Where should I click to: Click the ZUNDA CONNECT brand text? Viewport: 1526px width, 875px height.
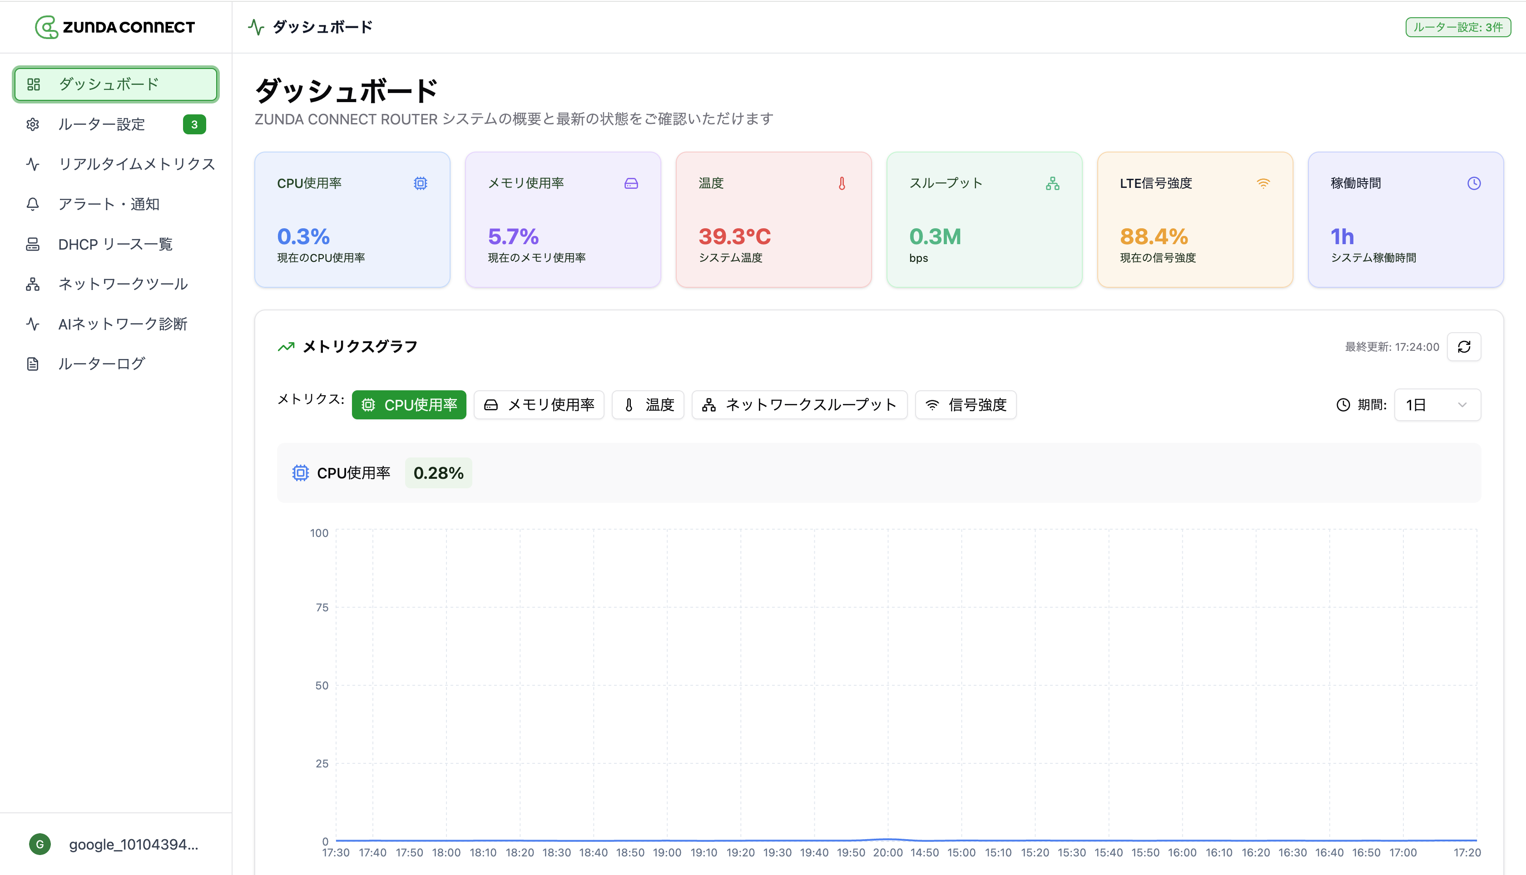[129, 27]
